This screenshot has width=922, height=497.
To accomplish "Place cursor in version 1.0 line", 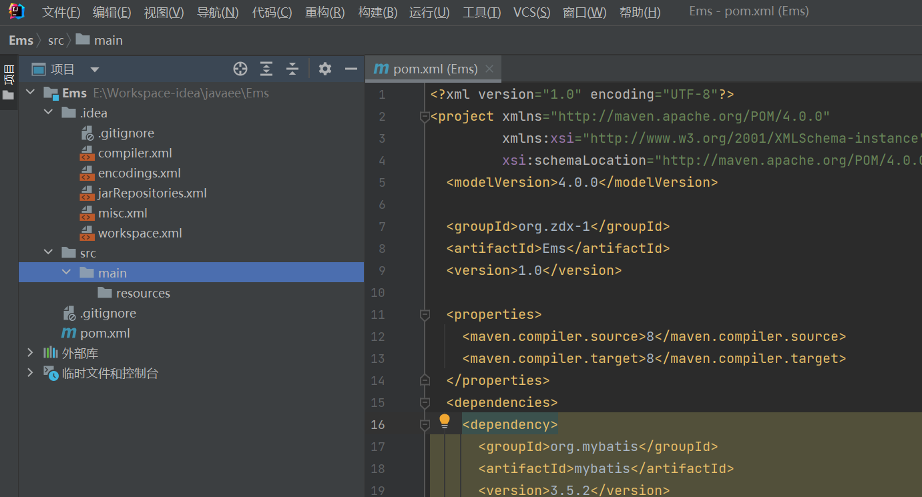I will [x=534, y=270].
